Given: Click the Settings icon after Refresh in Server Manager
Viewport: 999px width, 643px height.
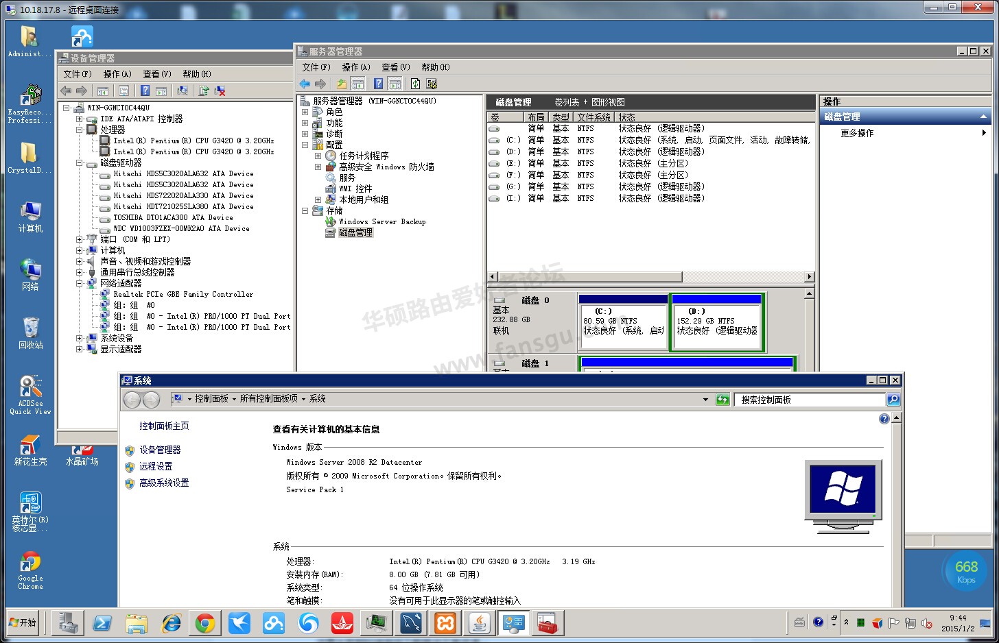Looking at the screenshot, I should click(x=432, y=84).
